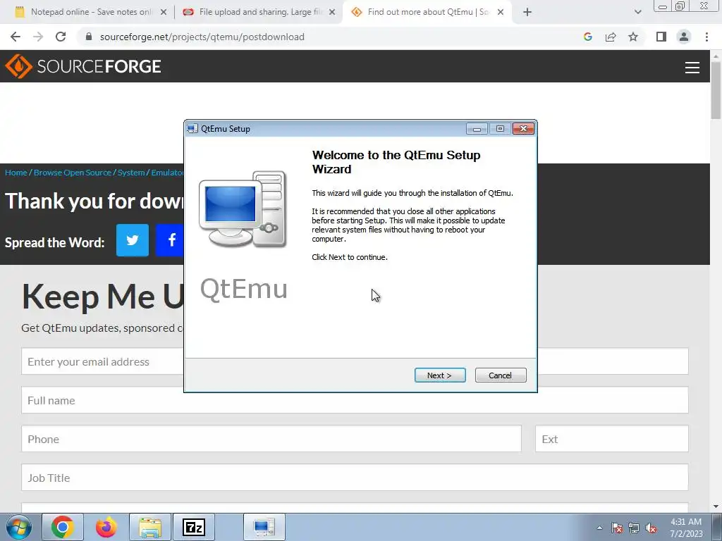Open Chrome three-dot menu
The image size is (722, 541).
pos(706,37)
